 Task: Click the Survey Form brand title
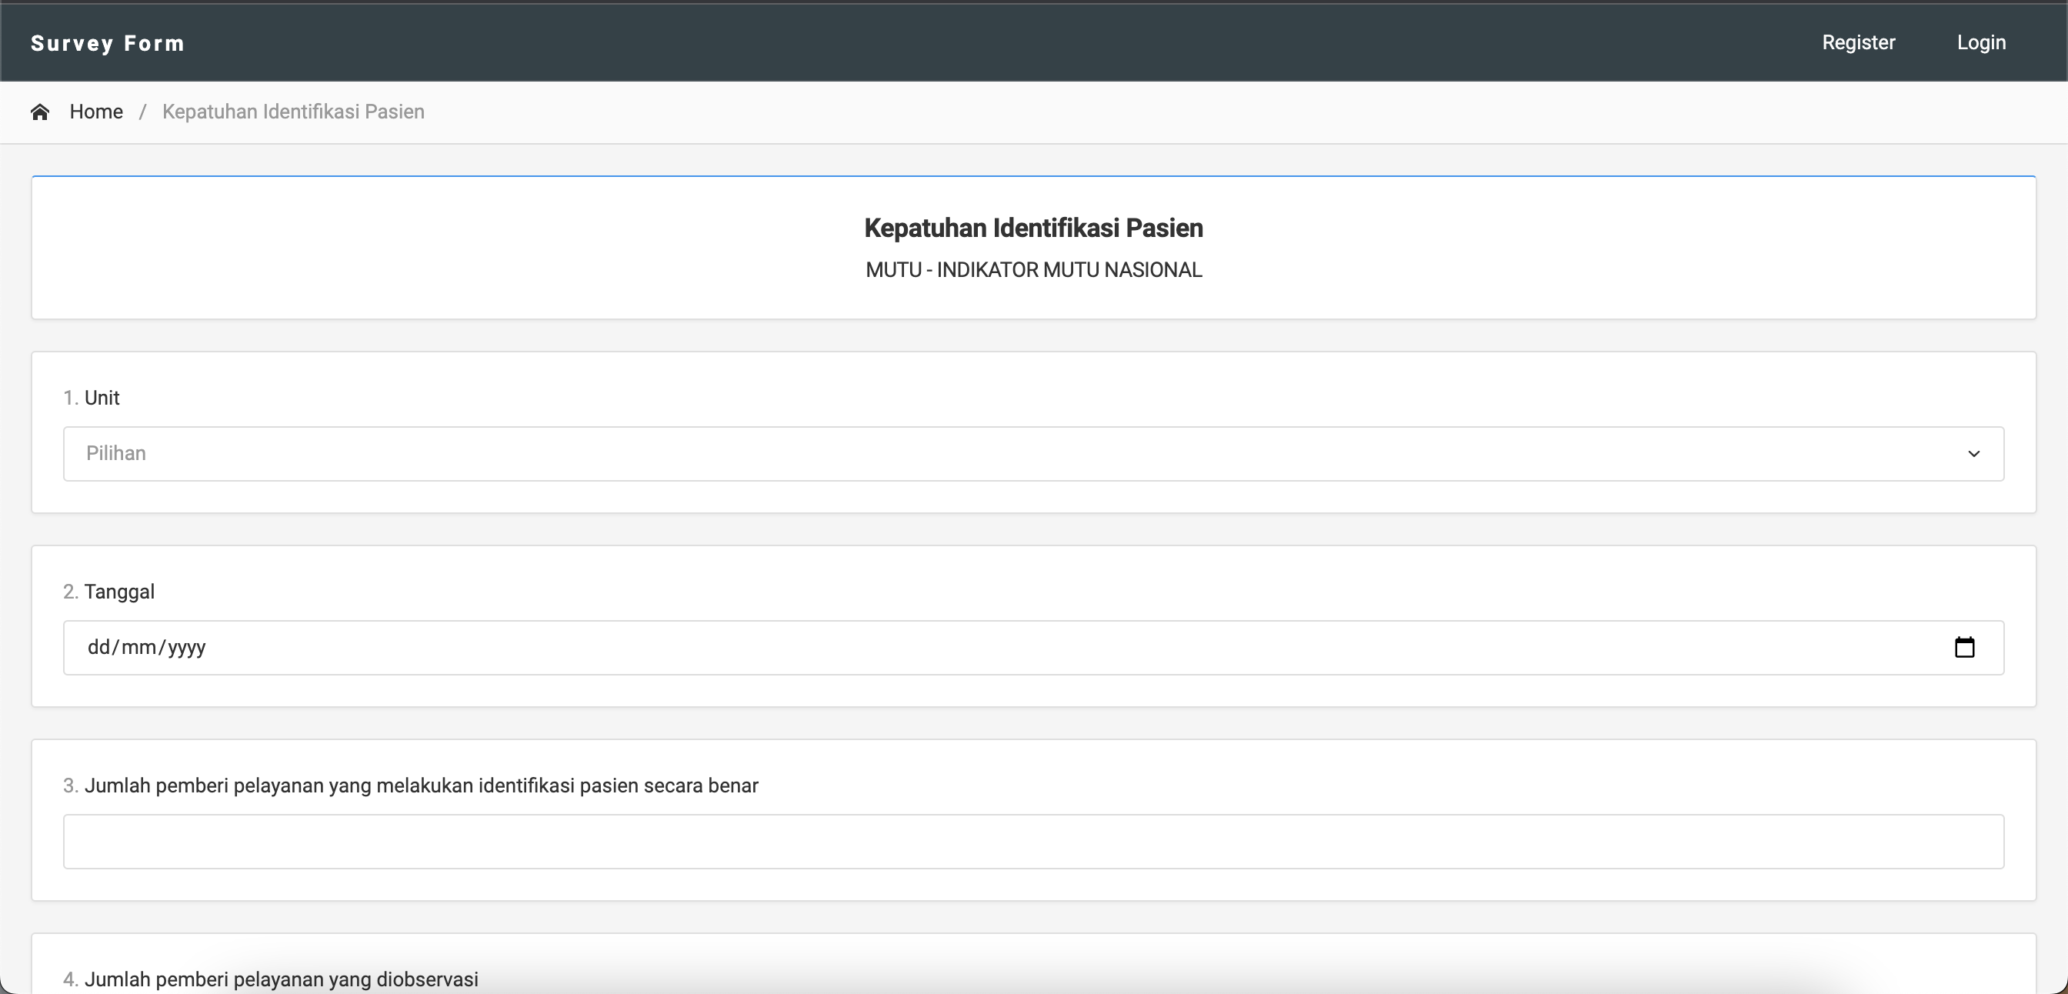point(108,43)
